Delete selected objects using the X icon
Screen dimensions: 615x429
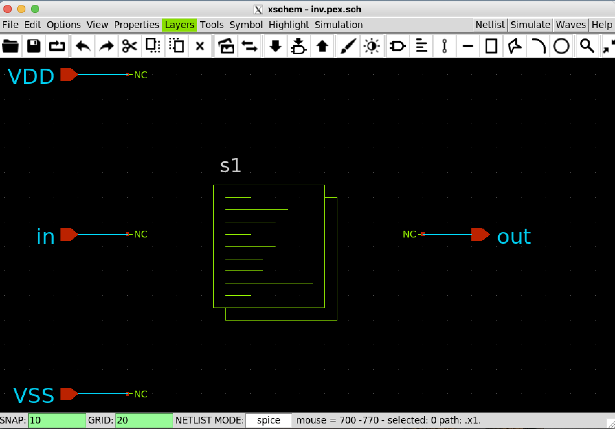coord(200,46)
